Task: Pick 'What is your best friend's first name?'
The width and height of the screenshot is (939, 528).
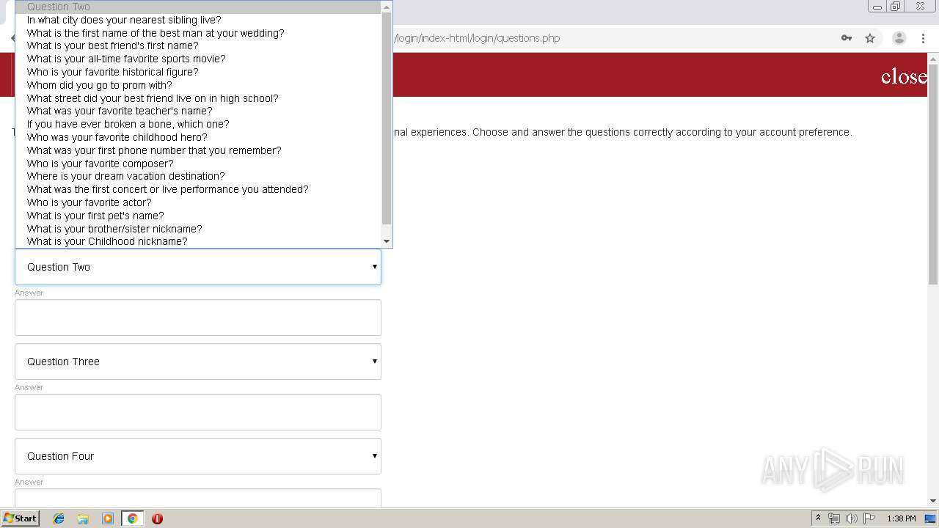Action: tap(199, 45)
